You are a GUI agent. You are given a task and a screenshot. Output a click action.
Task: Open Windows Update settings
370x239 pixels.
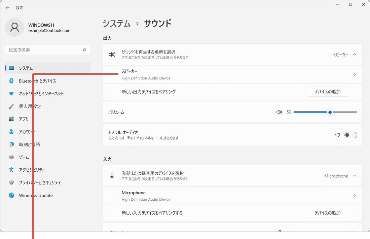click(36, 195)
